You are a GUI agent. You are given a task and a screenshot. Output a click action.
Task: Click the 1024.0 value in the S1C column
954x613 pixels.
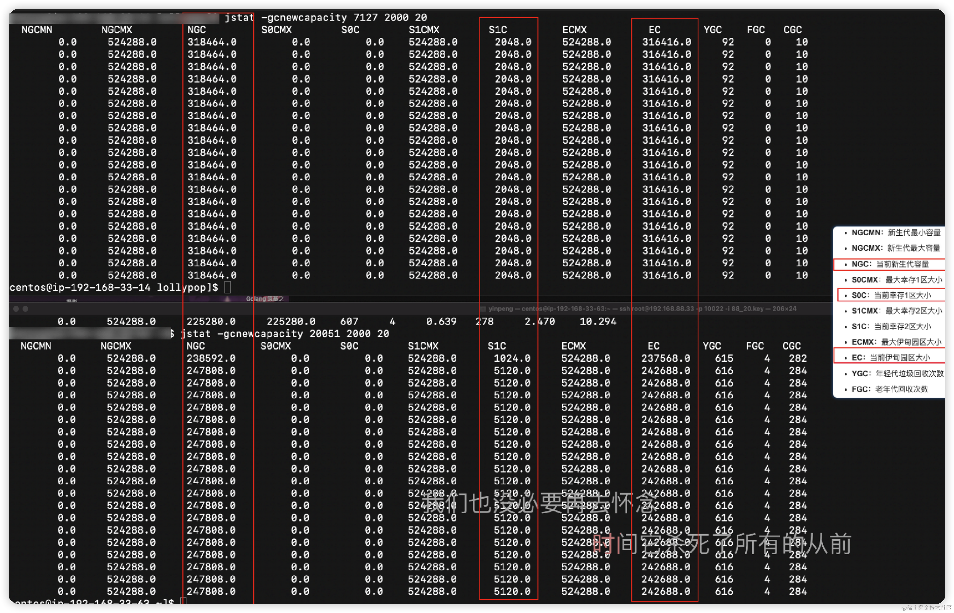[x=512, y=358]
